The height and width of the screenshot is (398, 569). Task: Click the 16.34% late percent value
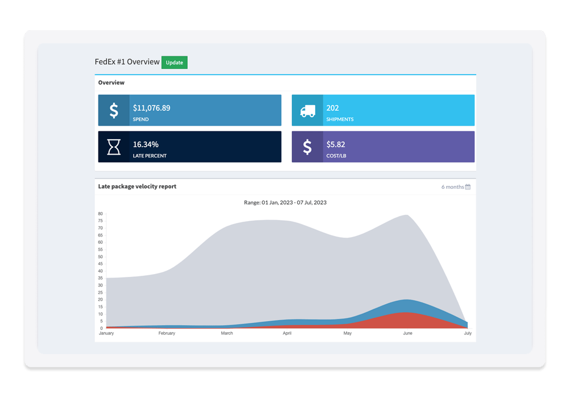tap(146, 144)
